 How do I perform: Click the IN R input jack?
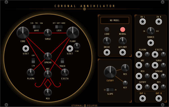159,22
